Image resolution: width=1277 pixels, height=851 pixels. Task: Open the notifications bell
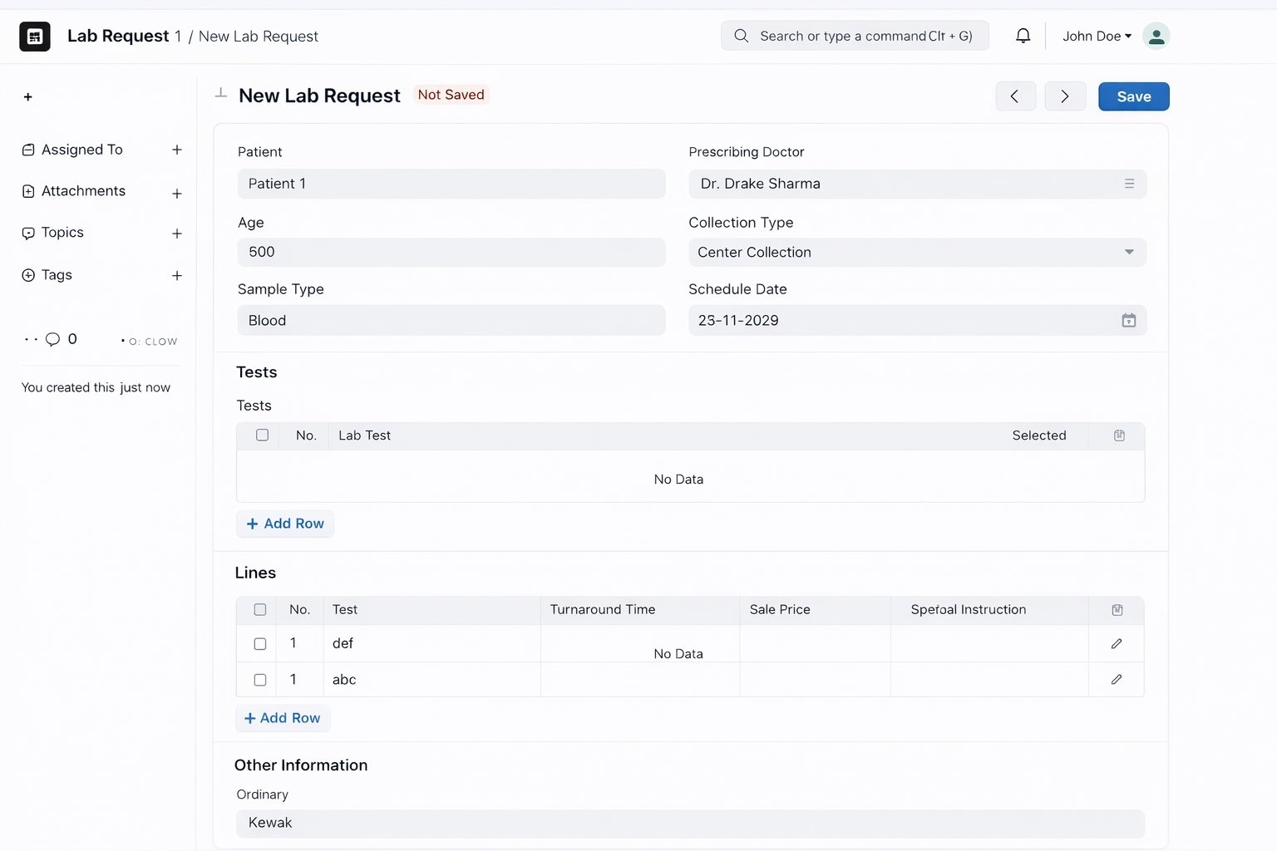point(1023,36)
